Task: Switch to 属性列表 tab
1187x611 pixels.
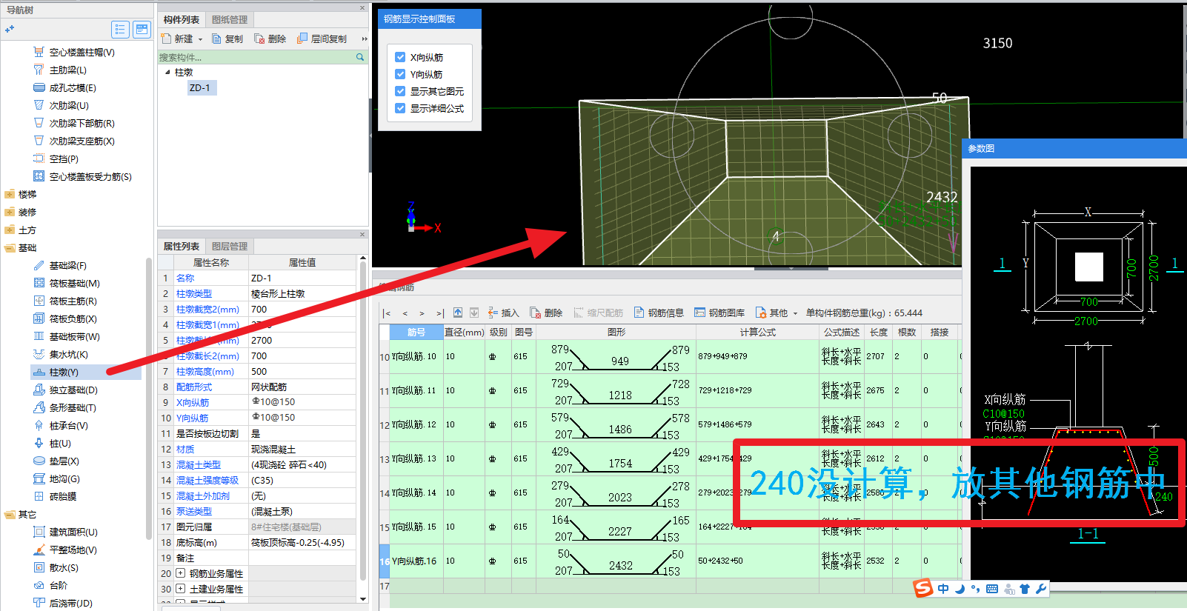Action: [182, 247]
